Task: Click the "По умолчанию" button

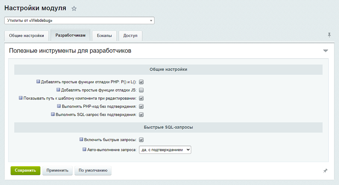Action: (93, 170)
